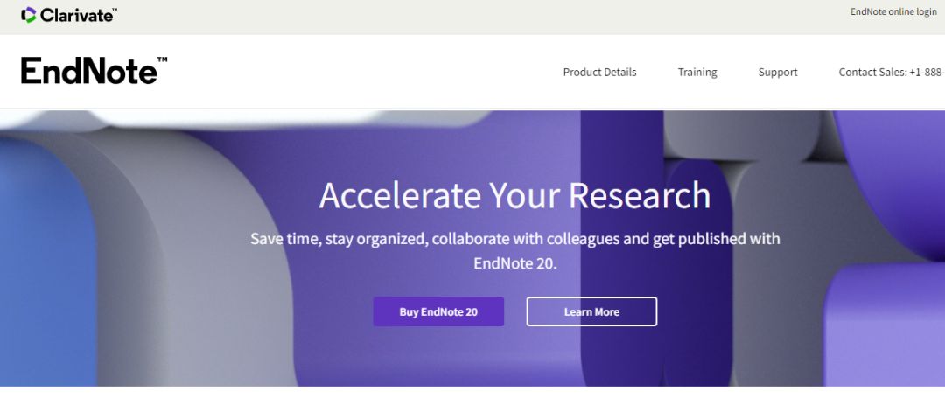Click the Clarivate multicolor logo icon
Screen dimensions: 945x413
(x=28, y=15)
